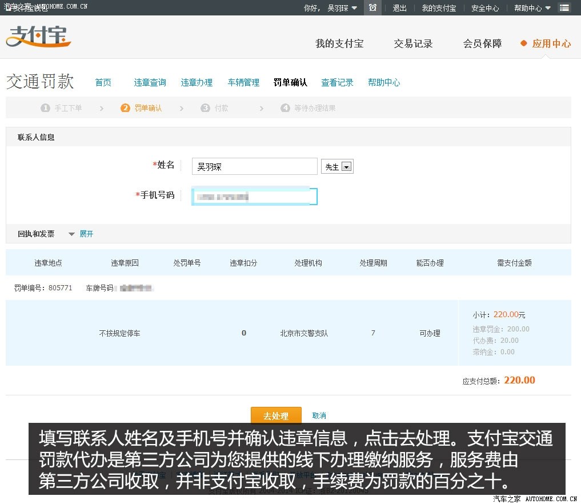Focus the 手机号码 input field
This screenshot has height=504, width=581.
point(255,197)
